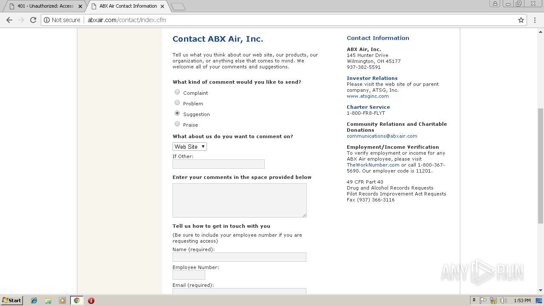The height and width of the screenshot is (306, 544).
Task: Click the communications@abxair.com email link
Action: click(x=382, y=136)
